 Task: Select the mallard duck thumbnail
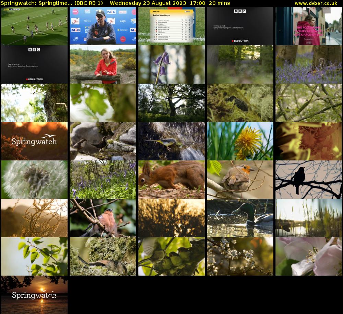coord(240,218)
